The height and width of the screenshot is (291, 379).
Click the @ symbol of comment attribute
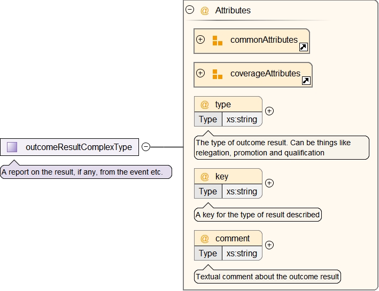pyautogui.click(x=204, y=239)
